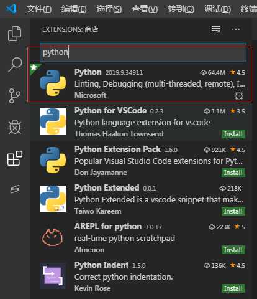Click the Python Indent extension logo
The height and width of the screenshot is (299, 257).
point(53,276)
